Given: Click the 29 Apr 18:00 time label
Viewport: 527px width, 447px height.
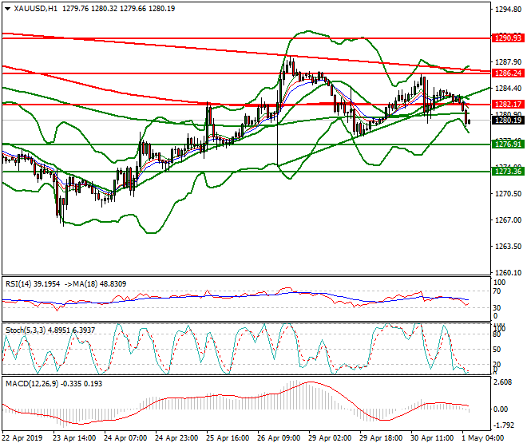Looking at the screenshot, I should (381, 438).
